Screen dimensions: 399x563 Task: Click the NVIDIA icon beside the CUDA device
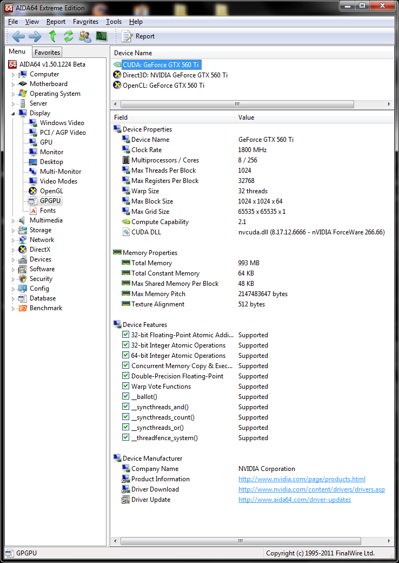(117, 65)
